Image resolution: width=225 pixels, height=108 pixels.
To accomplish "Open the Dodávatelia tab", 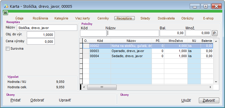I will pyautogui.click(x=166, y=18).
